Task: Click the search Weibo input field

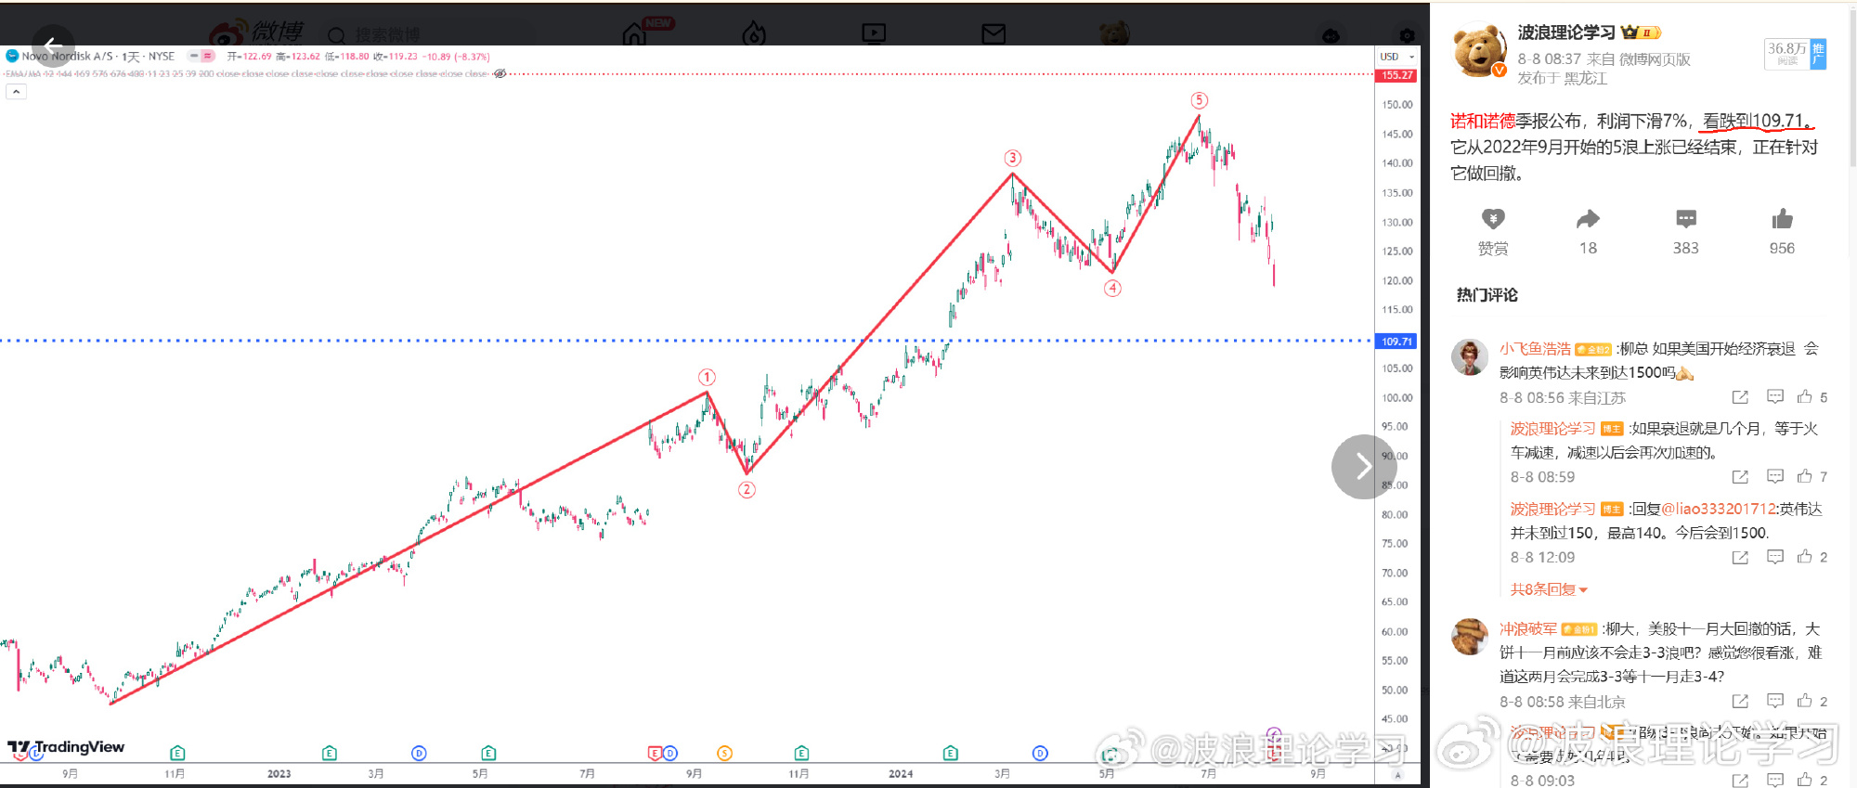Action: tap(427, 35)
